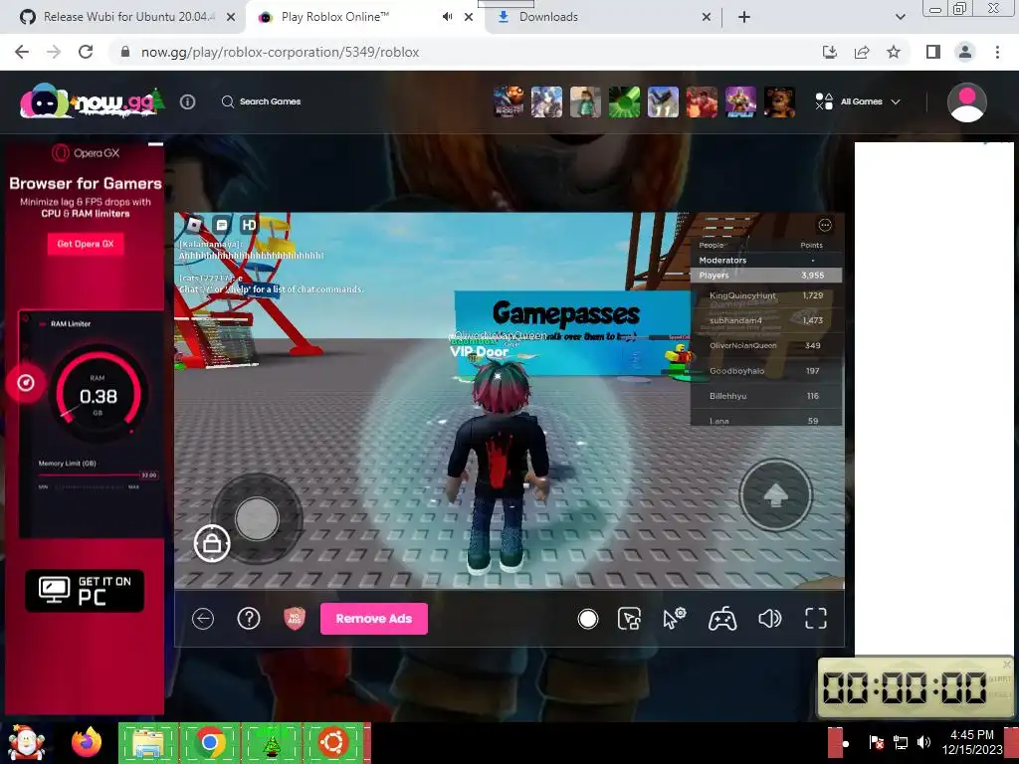Open the touch cursor mapping icon
This screenshot has height=764, width=1019.
pos(629,619)
